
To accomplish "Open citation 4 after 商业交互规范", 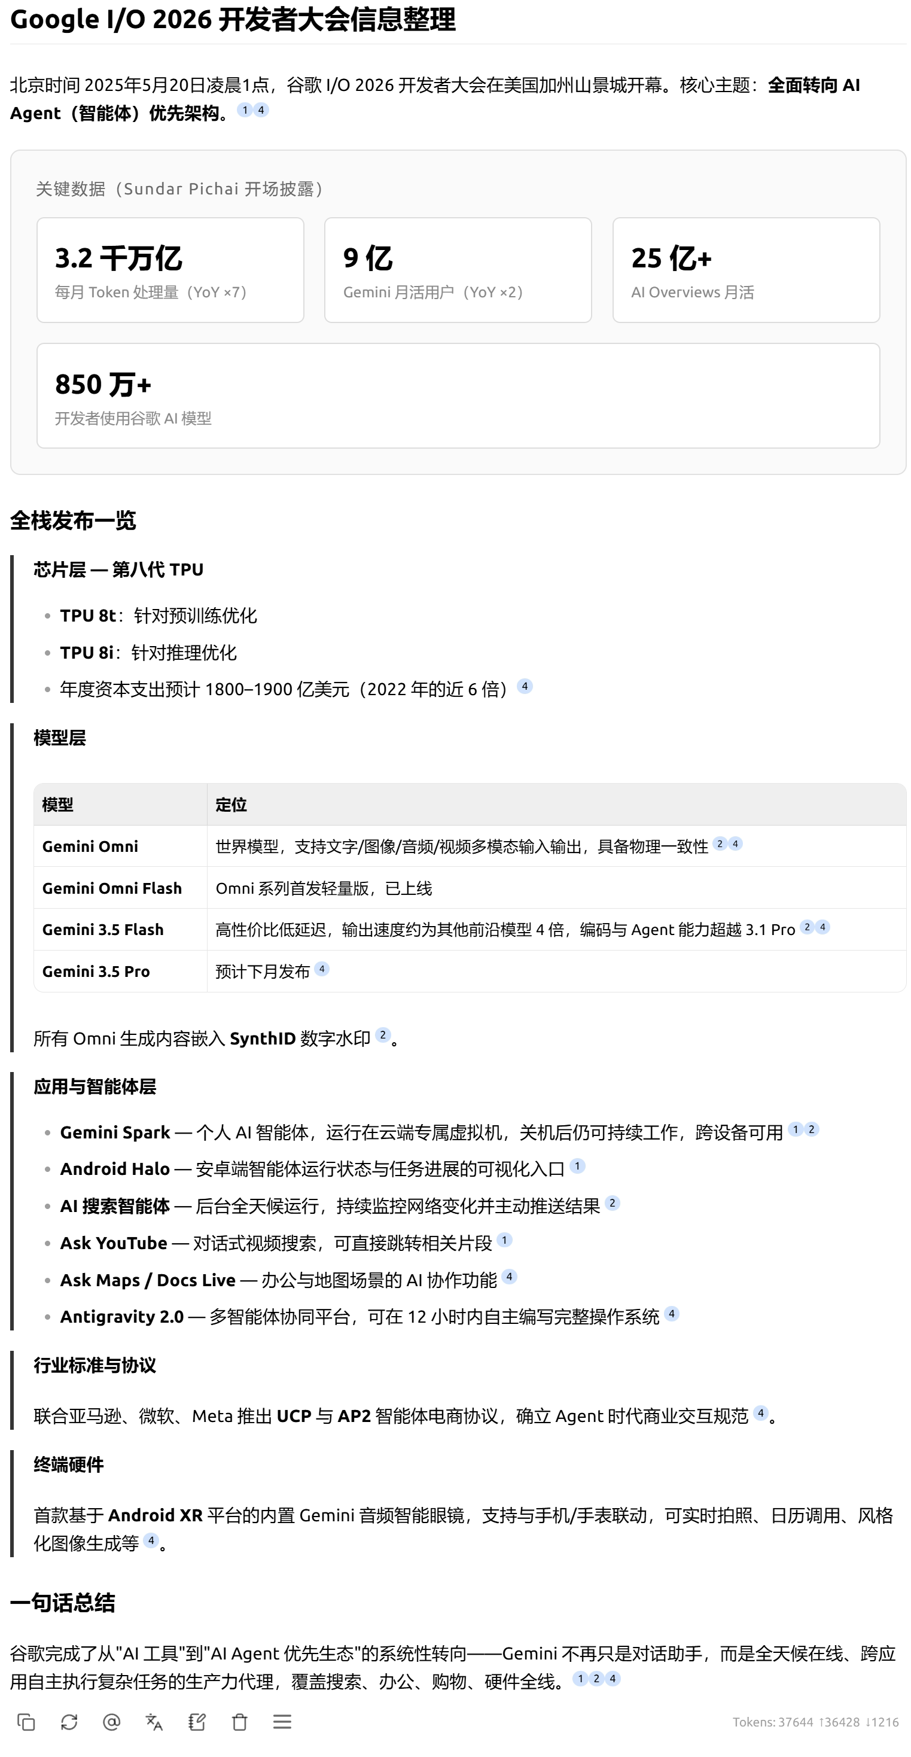I will (760, 1412).
